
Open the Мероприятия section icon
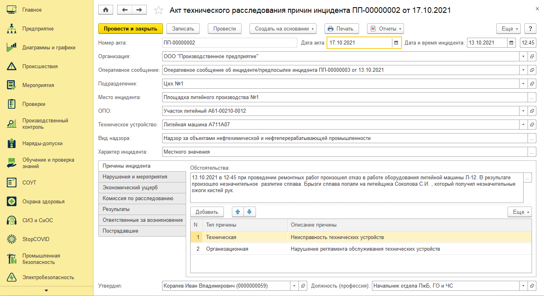tap(12, 85)
